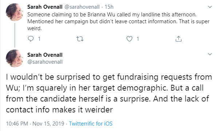Viewport: 217px width, 131px height.
Task: Select the tweet text about fundraising requests
Action: point(109,93)
